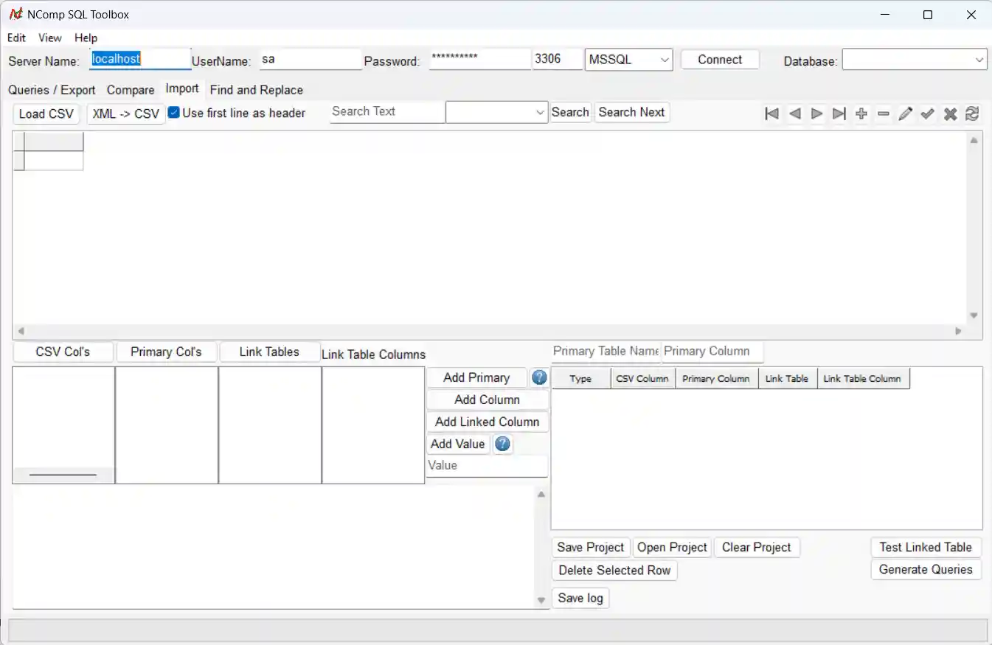Edit the current record with the pencil icon
Viewport: 992px width, 645px height.
pyautogui.click(x=906, y=114)
